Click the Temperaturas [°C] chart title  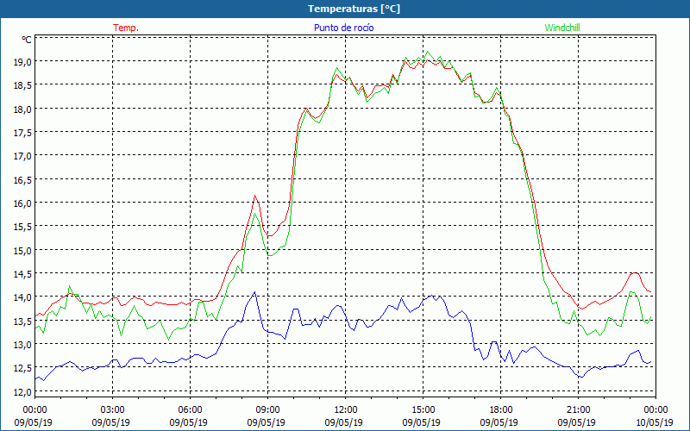click(x=354, y=9)
